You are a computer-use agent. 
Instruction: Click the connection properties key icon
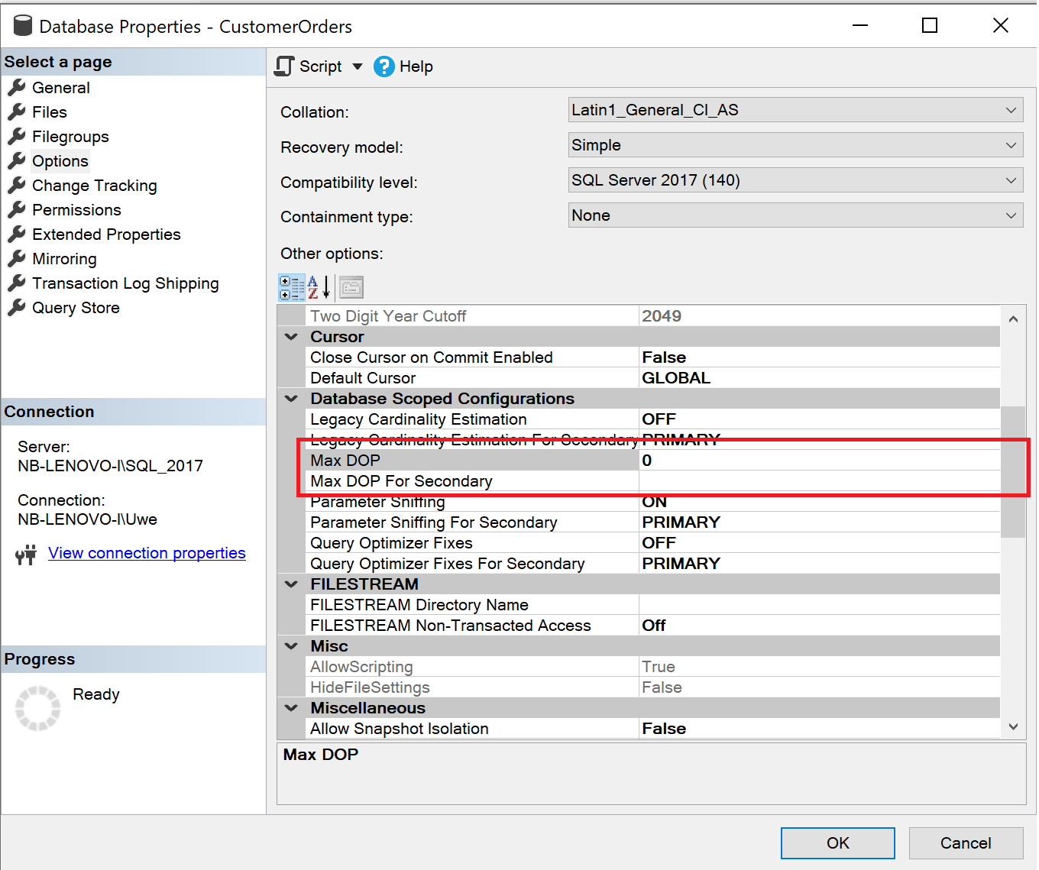[25, 554]
